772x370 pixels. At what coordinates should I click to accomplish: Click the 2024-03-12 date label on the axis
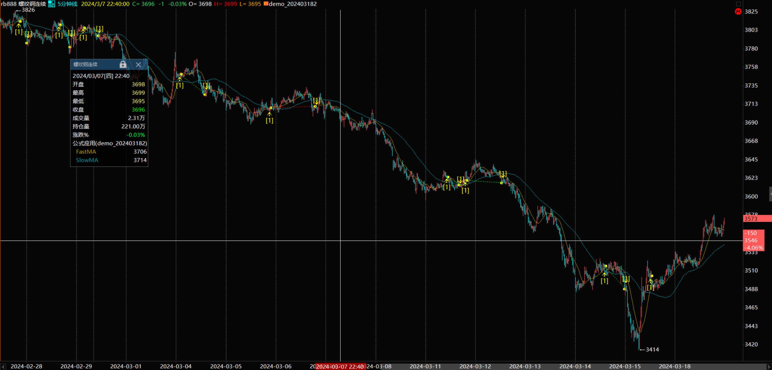[475, 366]
